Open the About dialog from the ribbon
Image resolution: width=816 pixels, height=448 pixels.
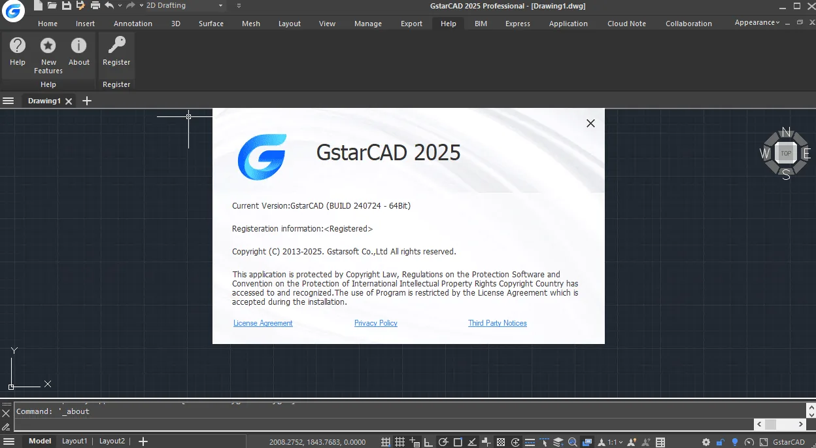pyautogui.click(x=78, y=52)
